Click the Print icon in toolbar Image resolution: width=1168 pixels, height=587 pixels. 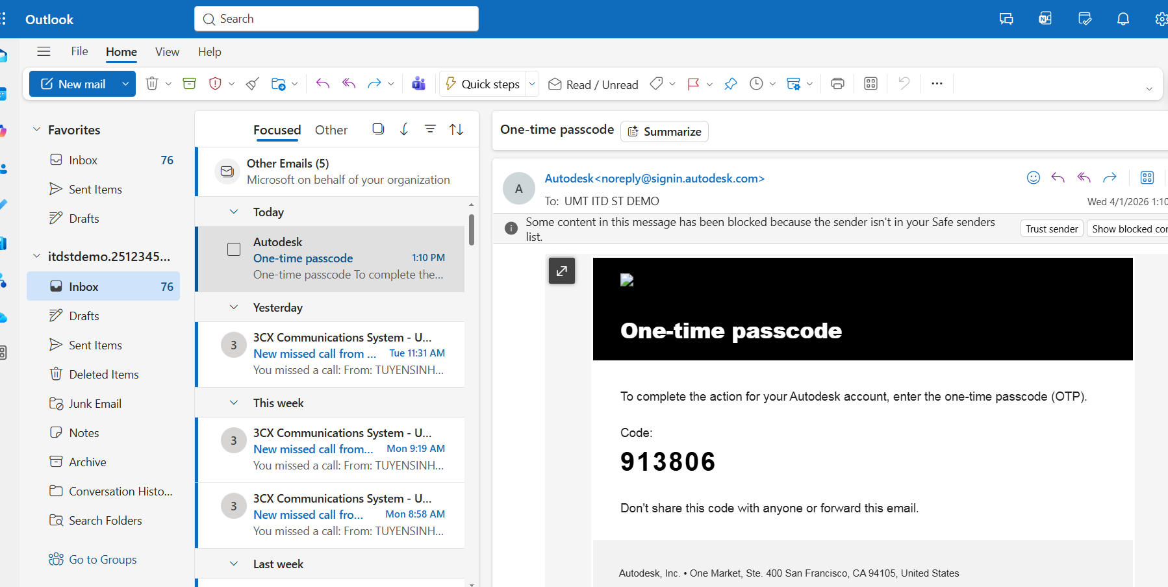[x=837, y=84]
